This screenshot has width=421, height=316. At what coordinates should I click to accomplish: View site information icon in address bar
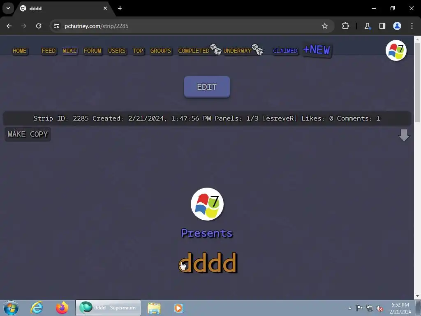click(x=56, y=26)
